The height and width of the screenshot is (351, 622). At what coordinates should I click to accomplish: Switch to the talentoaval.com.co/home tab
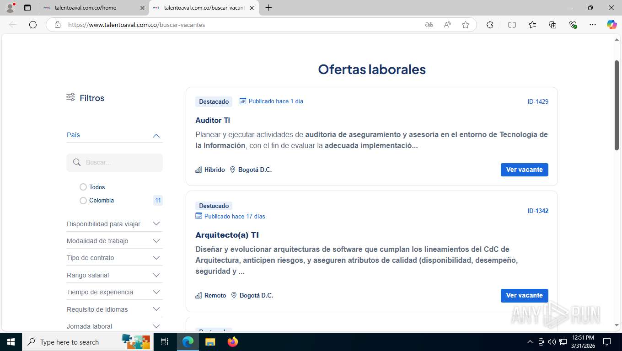pyautogui.click(x=94, y=8)
